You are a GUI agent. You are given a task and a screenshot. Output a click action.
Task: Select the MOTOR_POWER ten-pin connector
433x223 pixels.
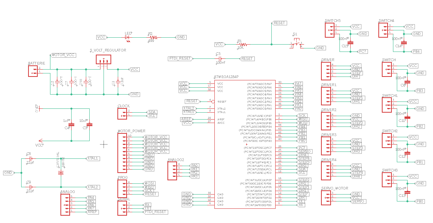[122, 153]
